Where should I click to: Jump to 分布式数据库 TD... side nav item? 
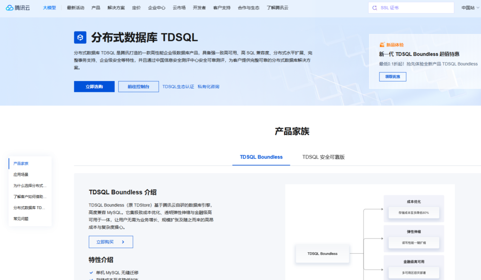[29, 208]
